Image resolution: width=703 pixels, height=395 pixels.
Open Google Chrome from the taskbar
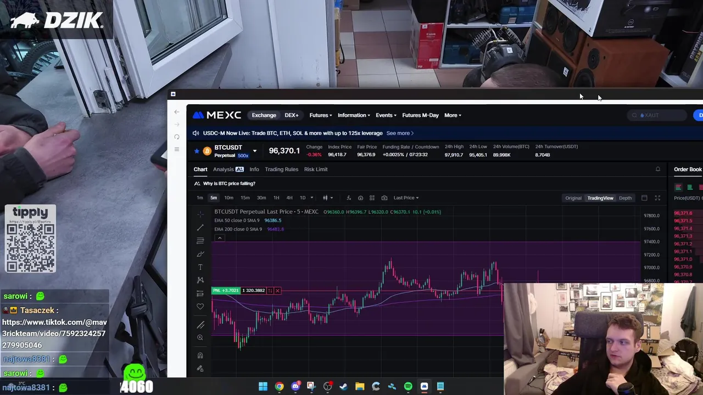coord(279,386)
